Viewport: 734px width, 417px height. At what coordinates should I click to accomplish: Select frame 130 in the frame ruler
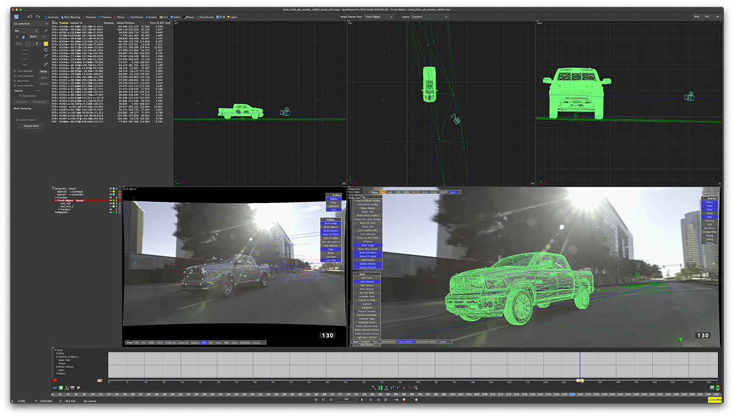tap(573, 394)
